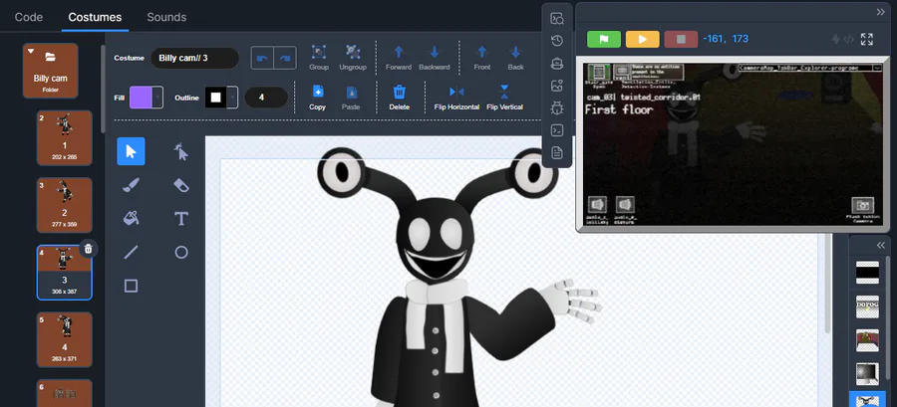Open the history clock sidebar icon
Image resolution: width=897 pixels, height=407 pixels.
tap(556, 41)
